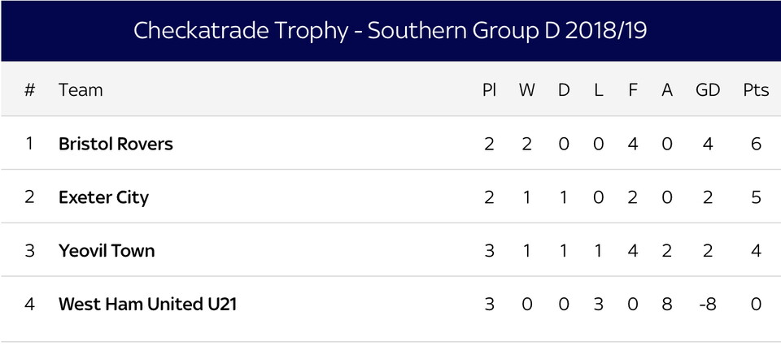Screen dimensions: 781x346
Task: Select Yeovil Town in the table
Action: click(x=107, y=251)
